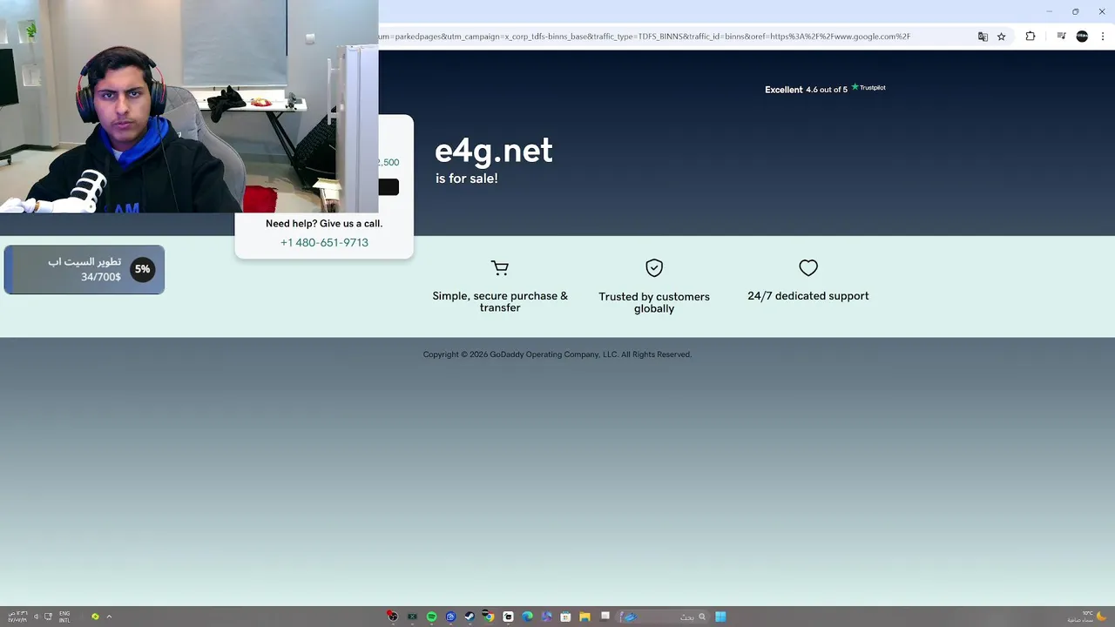Screen dimensions: 1115x627
Task: Click the taskbar search box
Action: (x=664, y=617)
